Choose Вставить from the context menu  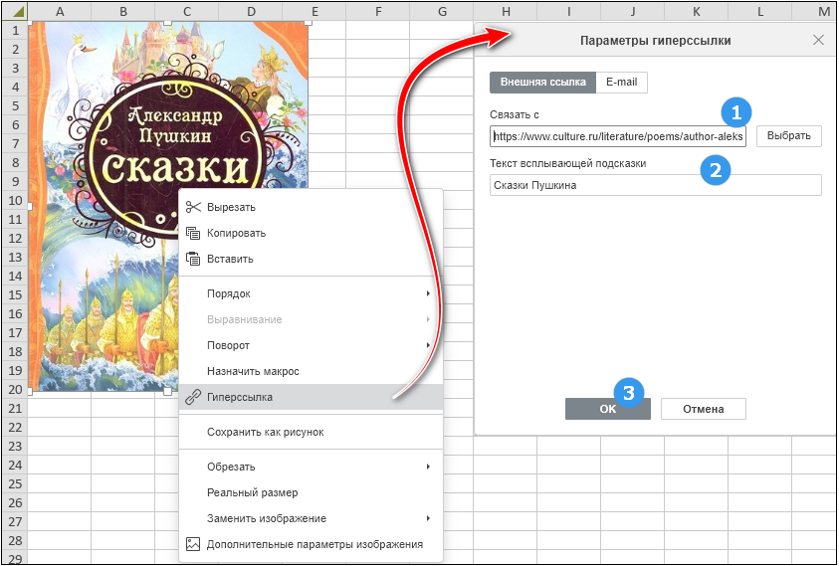(x=230, y=259)
